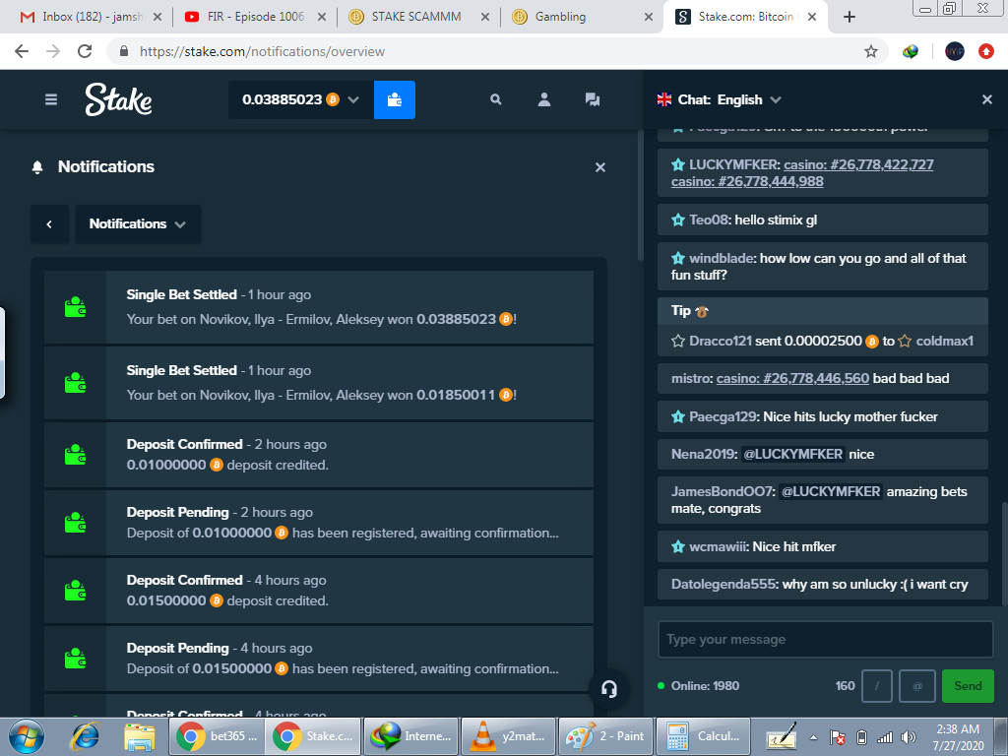Open coldmax1 profile in tip message

coord(944,341)
